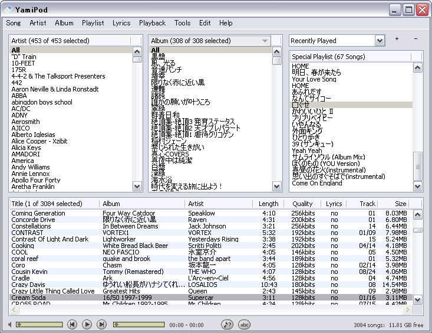
Task: Select the Cream Soda song row
Action: click(211, 298)
